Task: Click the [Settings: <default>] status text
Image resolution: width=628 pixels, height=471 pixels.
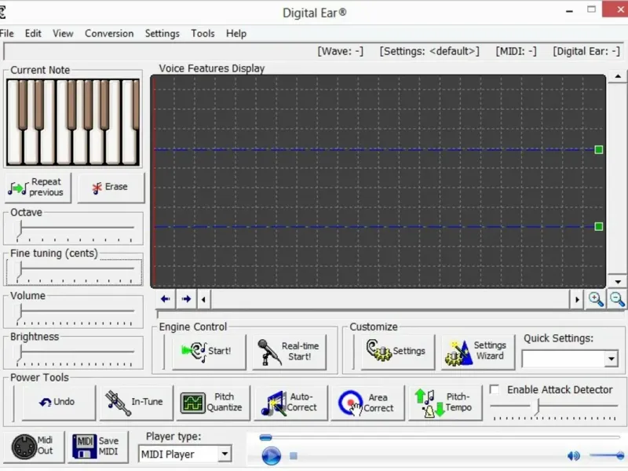Action: pos(429,51)
